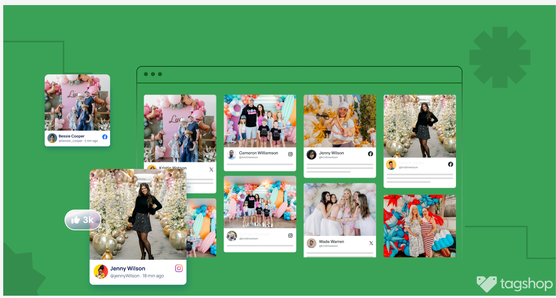Click the three dots in the browser window header

[153, 74]
